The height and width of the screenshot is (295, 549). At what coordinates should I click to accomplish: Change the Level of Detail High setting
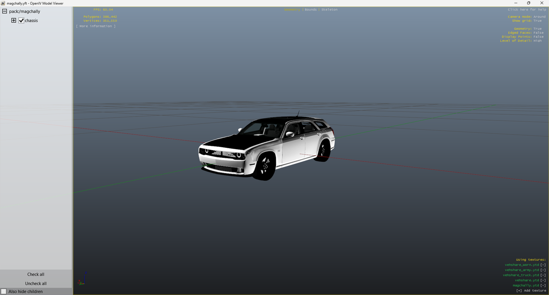coord(521,41)
